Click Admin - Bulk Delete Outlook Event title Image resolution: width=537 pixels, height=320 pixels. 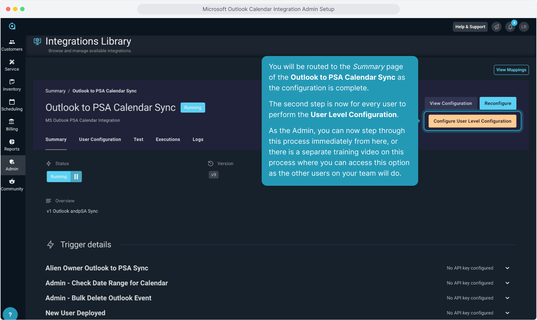tap(98, 298)
